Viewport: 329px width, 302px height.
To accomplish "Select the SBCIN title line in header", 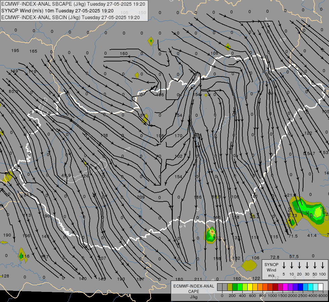I will 71,17.
